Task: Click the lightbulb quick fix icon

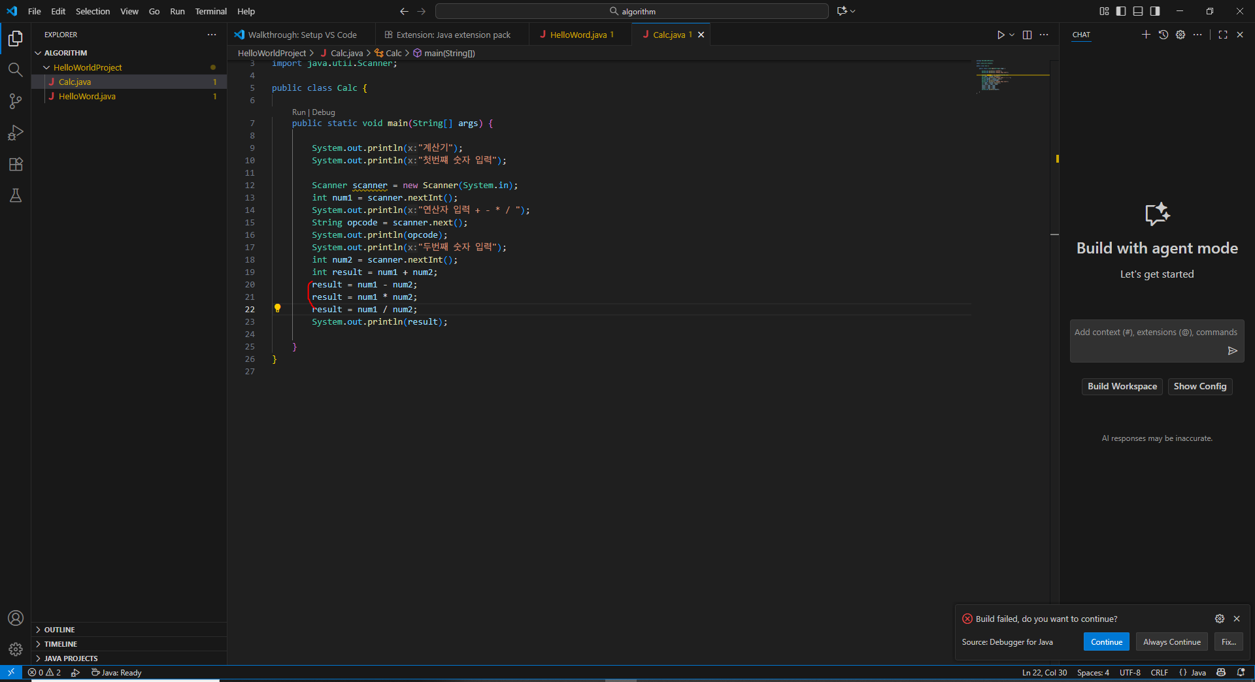Action: (277, 308)
